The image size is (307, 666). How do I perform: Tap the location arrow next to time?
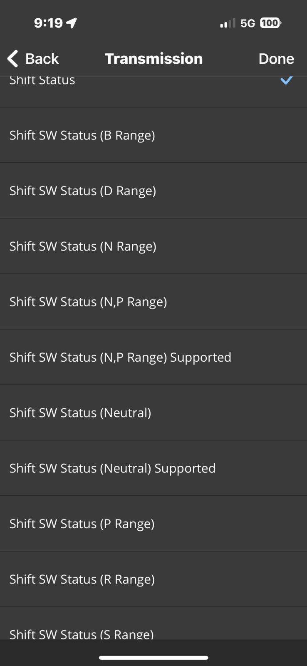click(72, 23)
